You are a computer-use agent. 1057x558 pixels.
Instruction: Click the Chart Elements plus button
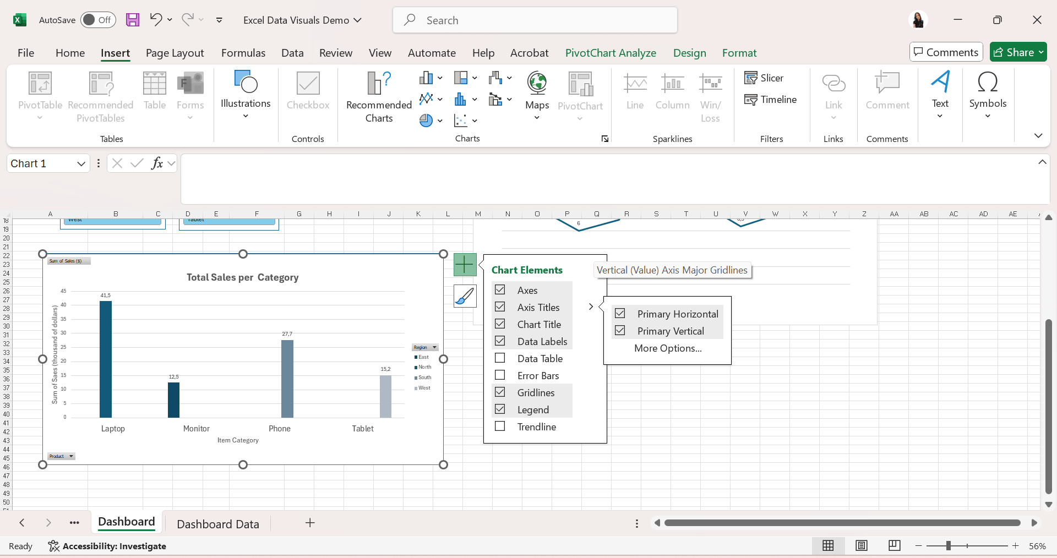[465, 265]
